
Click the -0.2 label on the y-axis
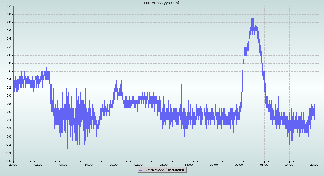8,145
